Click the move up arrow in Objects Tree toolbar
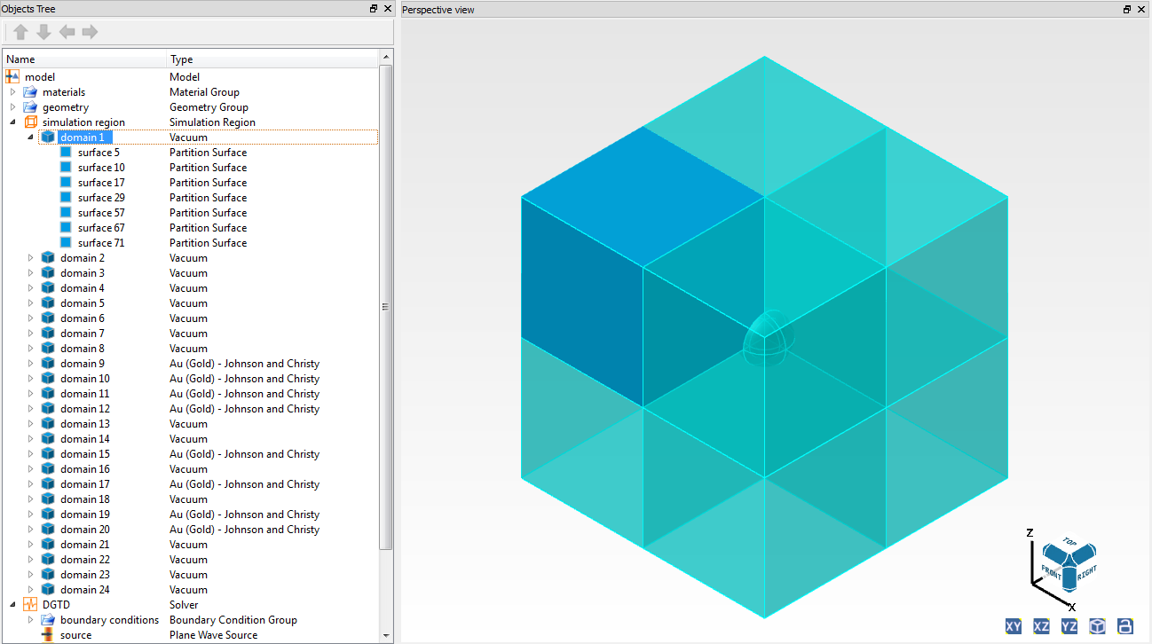Image resolution: width=1152 pixels, height=644 pixels. pyautogui.click(x=20, y=32)
